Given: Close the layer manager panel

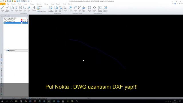Looking at the screenshot, I should pos(27,16).
